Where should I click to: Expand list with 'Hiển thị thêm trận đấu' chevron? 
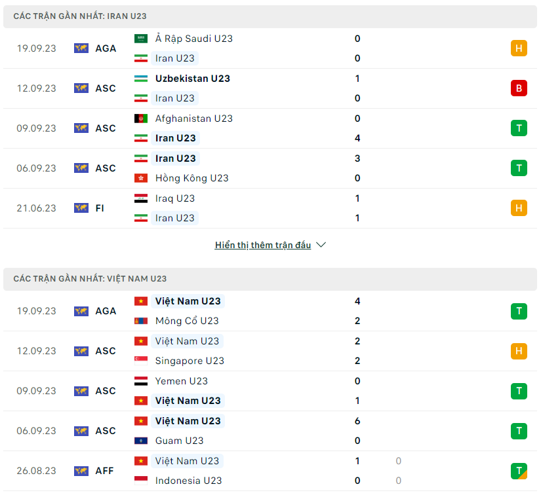pyautogui.click(x=321, y=245)
